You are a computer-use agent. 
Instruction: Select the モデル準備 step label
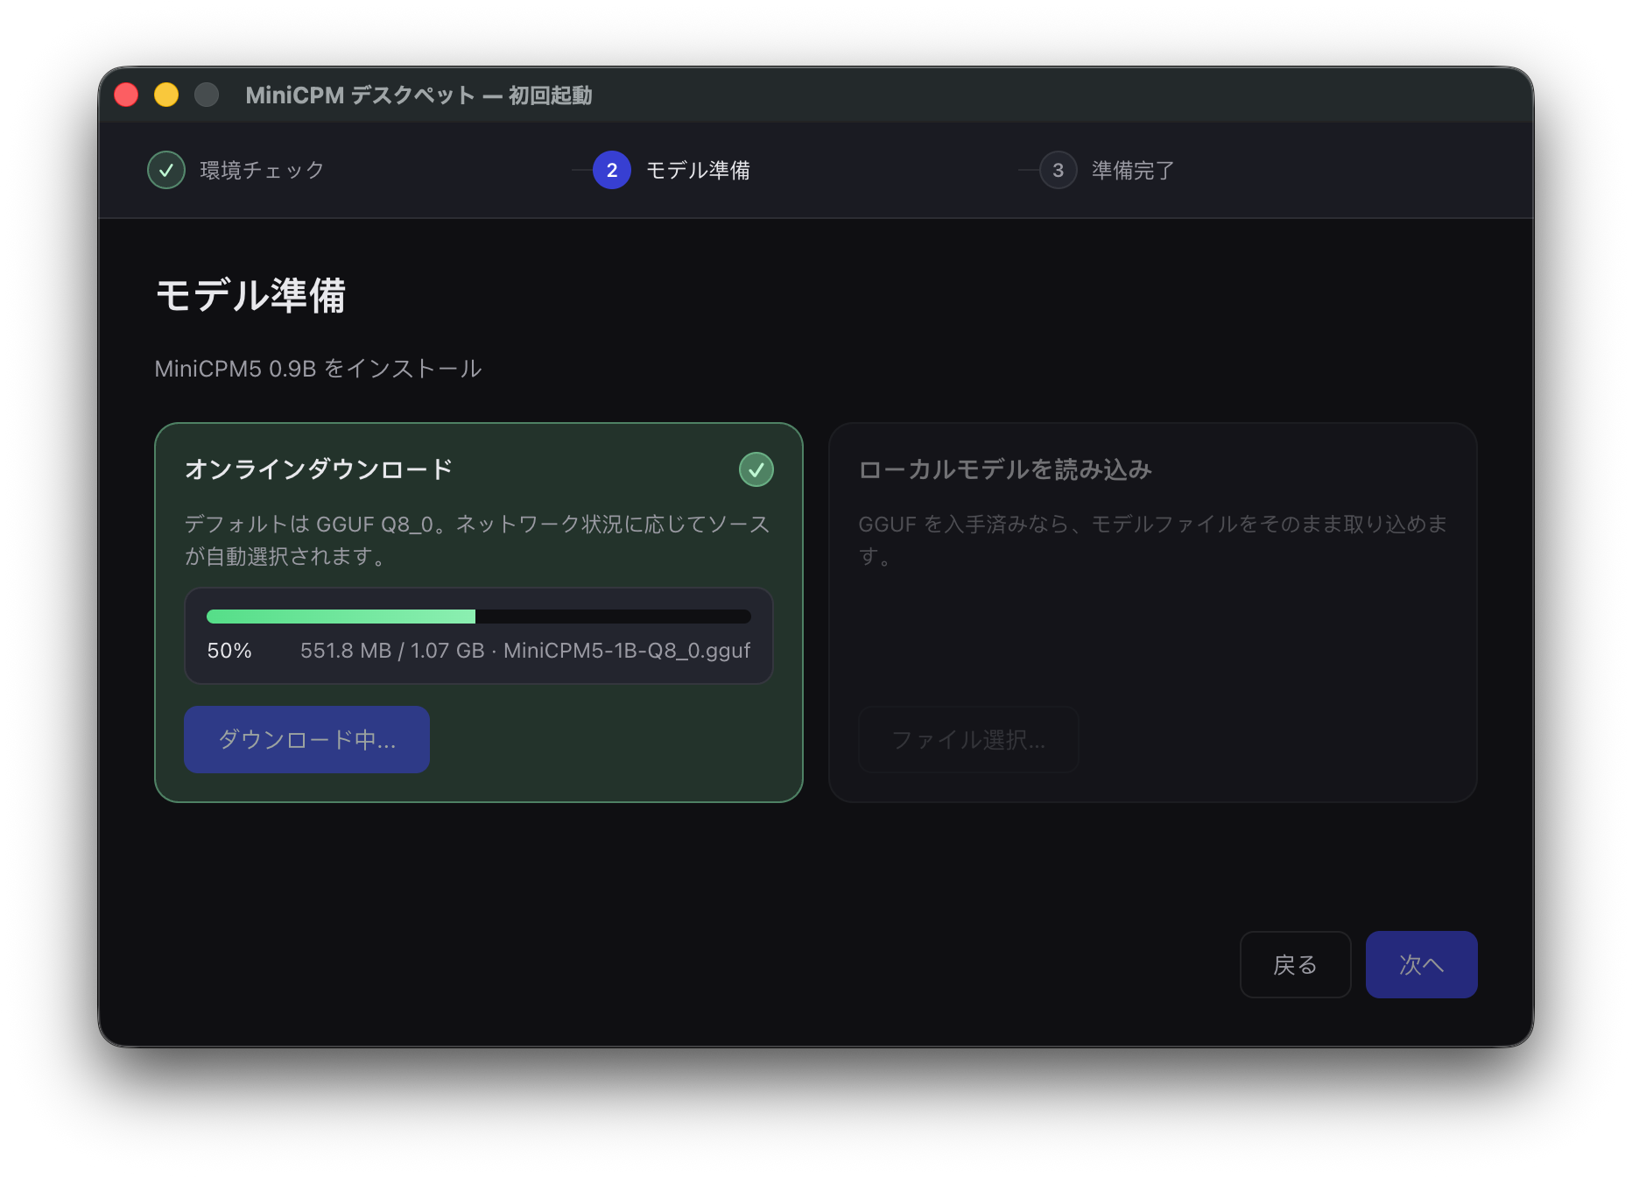[698, 170]
